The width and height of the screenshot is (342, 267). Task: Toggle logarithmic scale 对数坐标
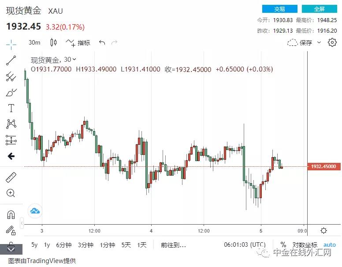click(305, 245)
